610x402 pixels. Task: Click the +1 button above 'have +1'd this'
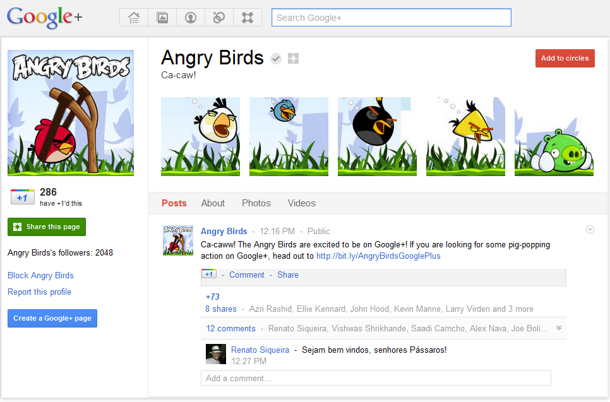coord(23,197)
